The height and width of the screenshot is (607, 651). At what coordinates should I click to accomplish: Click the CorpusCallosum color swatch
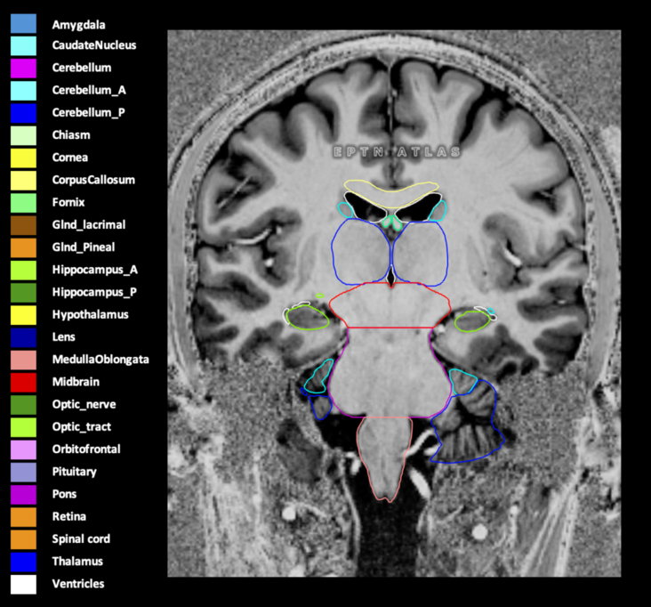pos(23,181)
